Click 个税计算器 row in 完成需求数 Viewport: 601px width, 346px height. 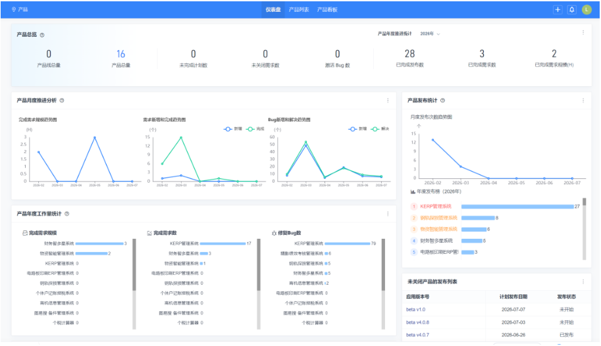click(x=190, y=323)
